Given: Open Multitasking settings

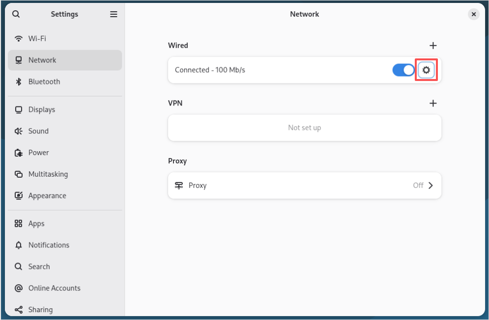Looking at the screenshot, I should 48,174.
